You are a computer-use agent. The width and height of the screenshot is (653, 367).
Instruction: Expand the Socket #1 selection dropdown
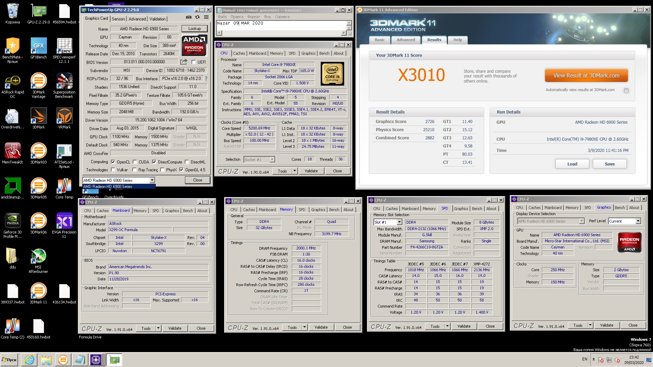pyautogui.click(x=272, y=159)
